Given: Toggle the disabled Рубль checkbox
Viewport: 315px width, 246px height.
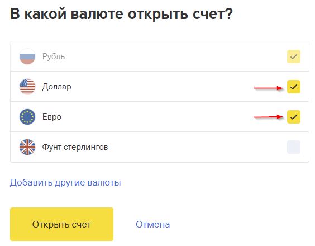Looking at the screenshot, I should (x=294, y=56).
